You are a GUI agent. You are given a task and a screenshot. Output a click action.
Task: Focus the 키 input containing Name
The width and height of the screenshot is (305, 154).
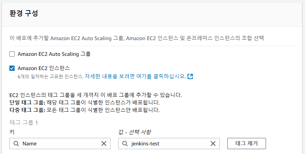click(60, 144)
